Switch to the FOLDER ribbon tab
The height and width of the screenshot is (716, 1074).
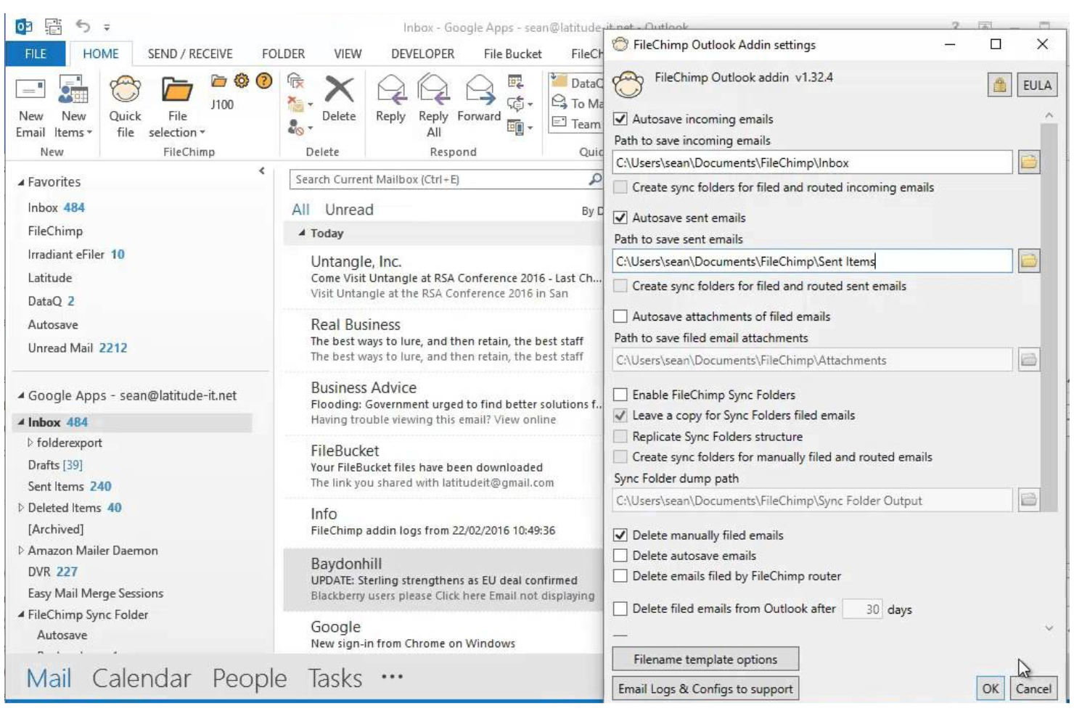point(283,54)
